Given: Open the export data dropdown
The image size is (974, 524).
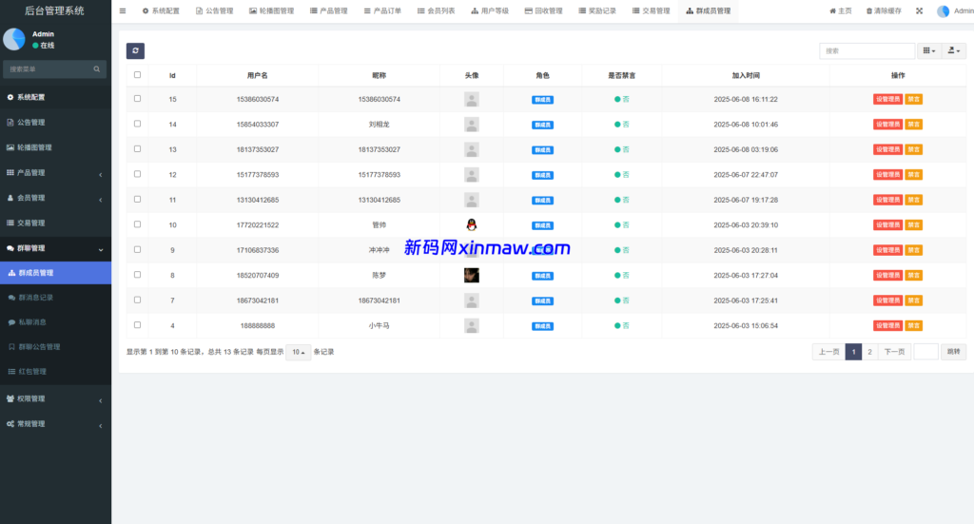Looking at the screenshot, I should 953,51.
